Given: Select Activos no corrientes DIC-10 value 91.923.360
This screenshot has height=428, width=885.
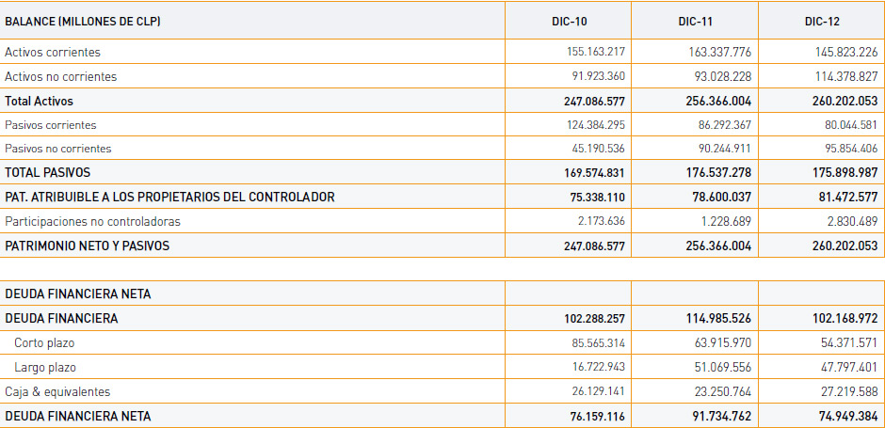Looking at the screenshot, I should coord(597,76).
